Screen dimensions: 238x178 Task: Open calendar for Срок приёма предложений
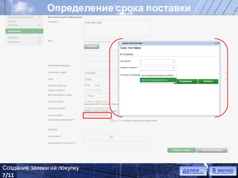tap(111, 120)
